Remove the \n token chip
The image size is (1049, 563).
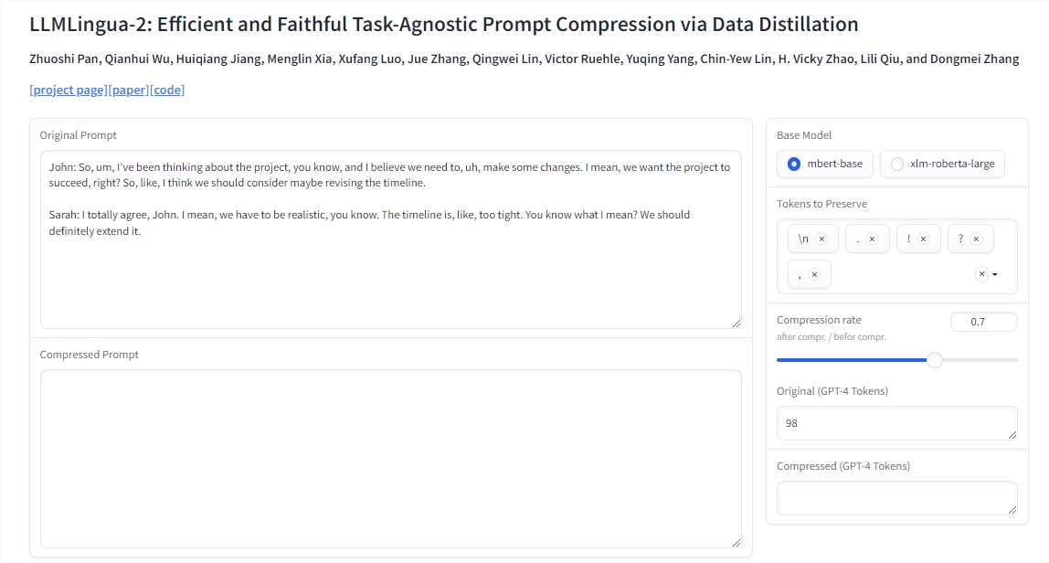click(821, 239)
